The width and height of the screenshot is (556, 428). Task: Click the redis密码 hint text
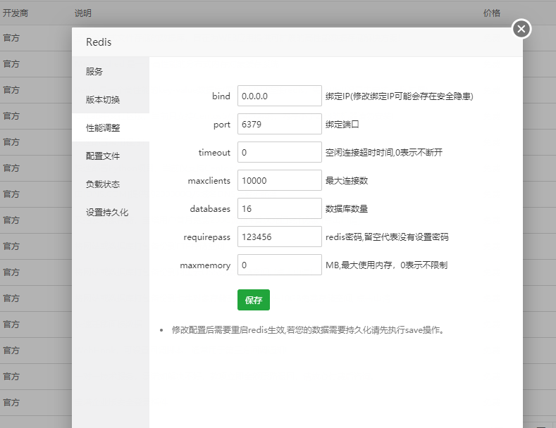(x=387, y=237)
